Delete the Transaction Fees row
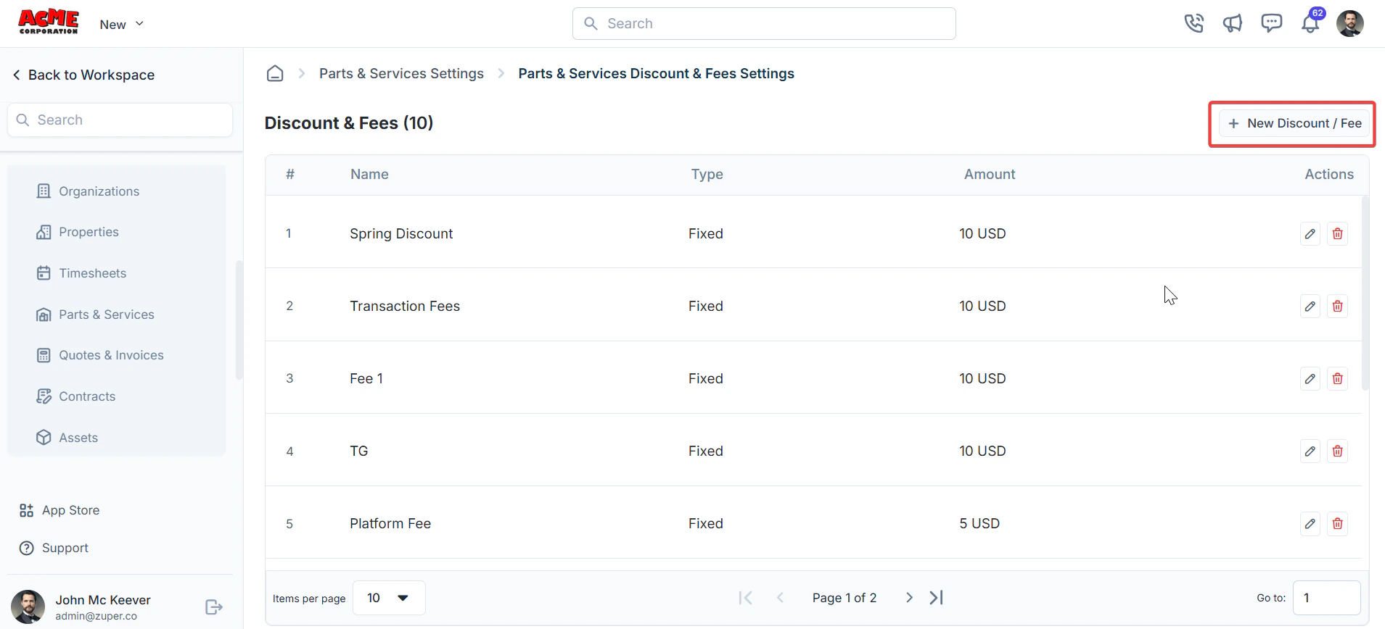The image size is (1385, 629). 1338,306
